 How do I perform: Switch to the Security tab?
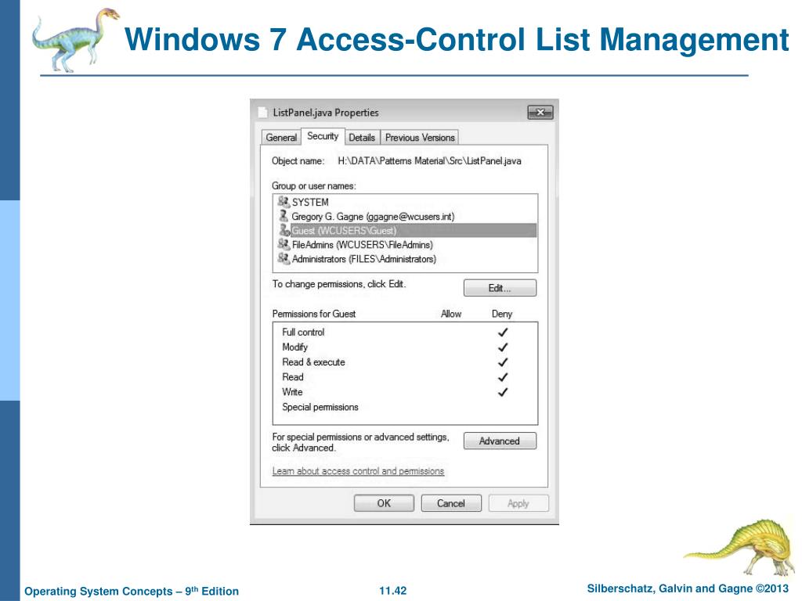click(323, 136)
